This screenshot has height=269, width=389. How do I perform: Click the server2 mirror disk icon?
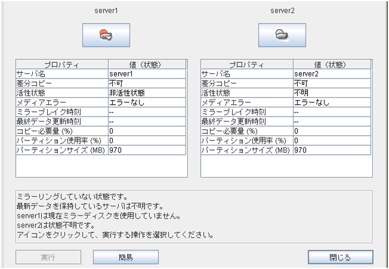click(282, 35)
